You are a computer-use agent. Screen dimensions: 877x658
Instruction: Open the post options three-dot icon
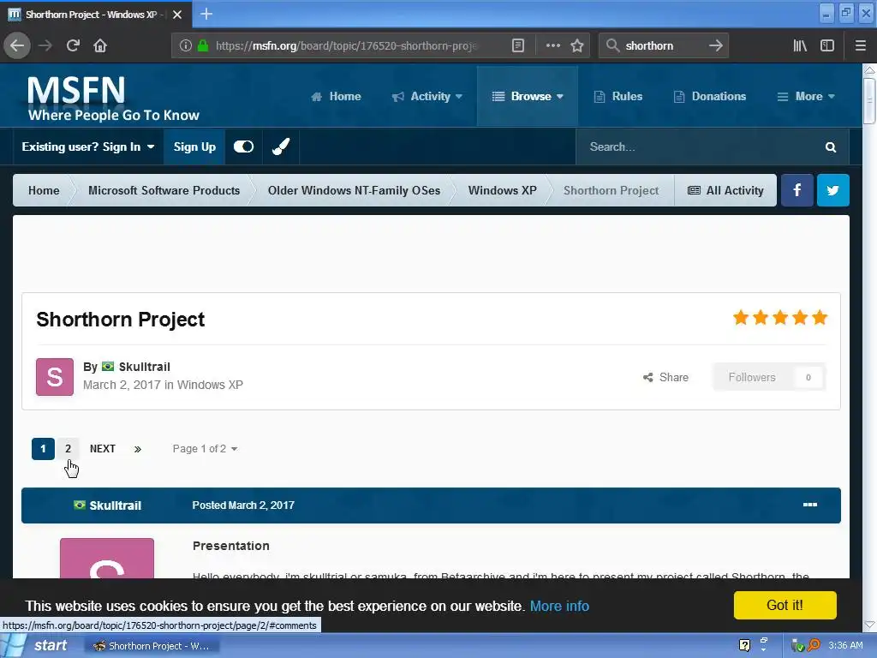[810, 505]
